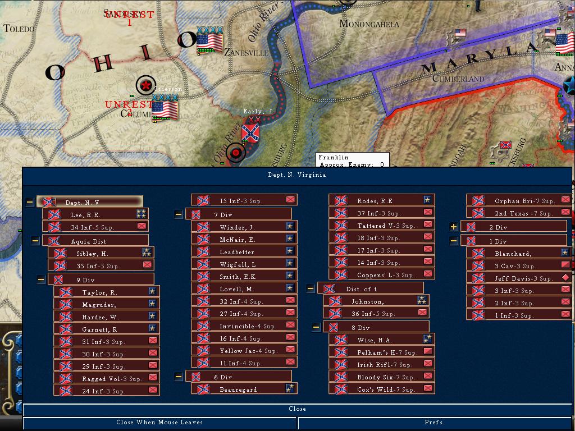
Task: Select the Dept. N. V header row
Action: coord(90,202)
